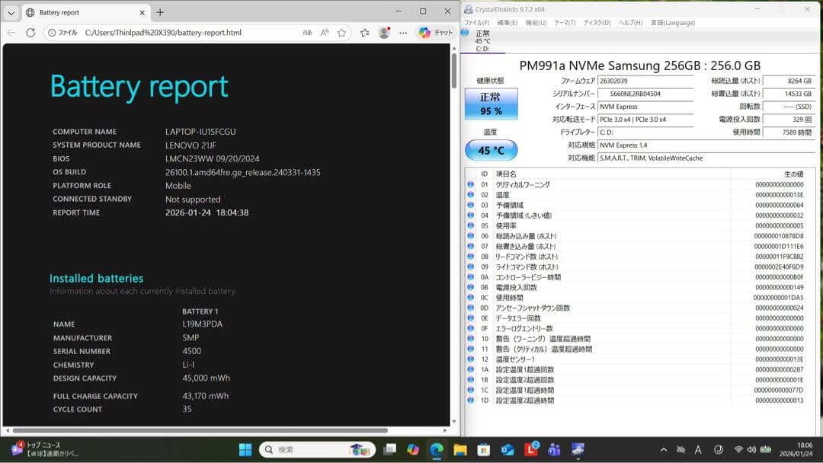Refresh the battery report page
Image resolution: width=823 pixels, height=463 pixels.
coord(30,32)
